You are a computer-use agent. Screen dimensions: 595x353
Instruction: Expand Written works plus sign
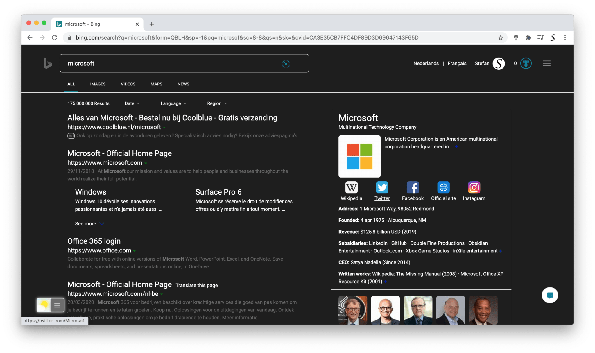click(385, 282)
